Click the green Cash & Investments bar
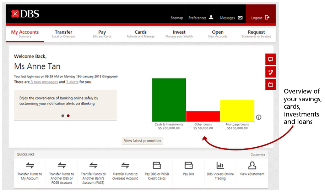325x193 pixels. pos(169,100)
